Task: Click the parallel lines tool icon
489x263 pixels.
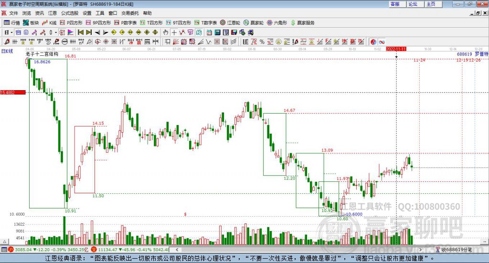Action: click(234, 42)
